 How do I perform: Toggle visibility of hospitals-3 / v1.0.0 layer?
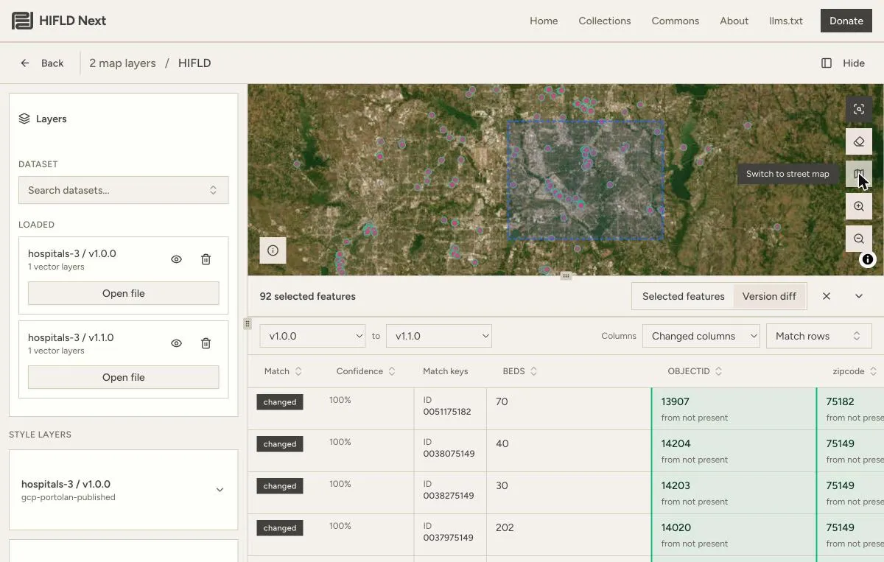click(x=176, y=259)
